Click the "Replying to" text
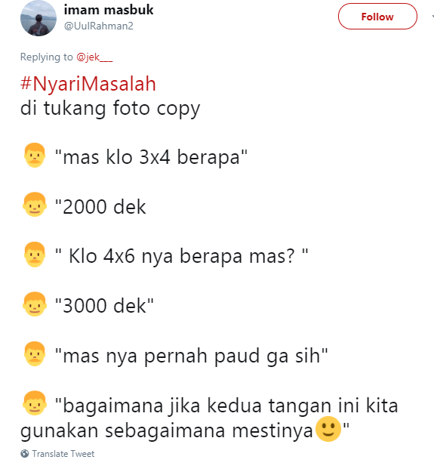Image resolution: width=434 pixels, height=472 pixels. click(x=47, y=57)
